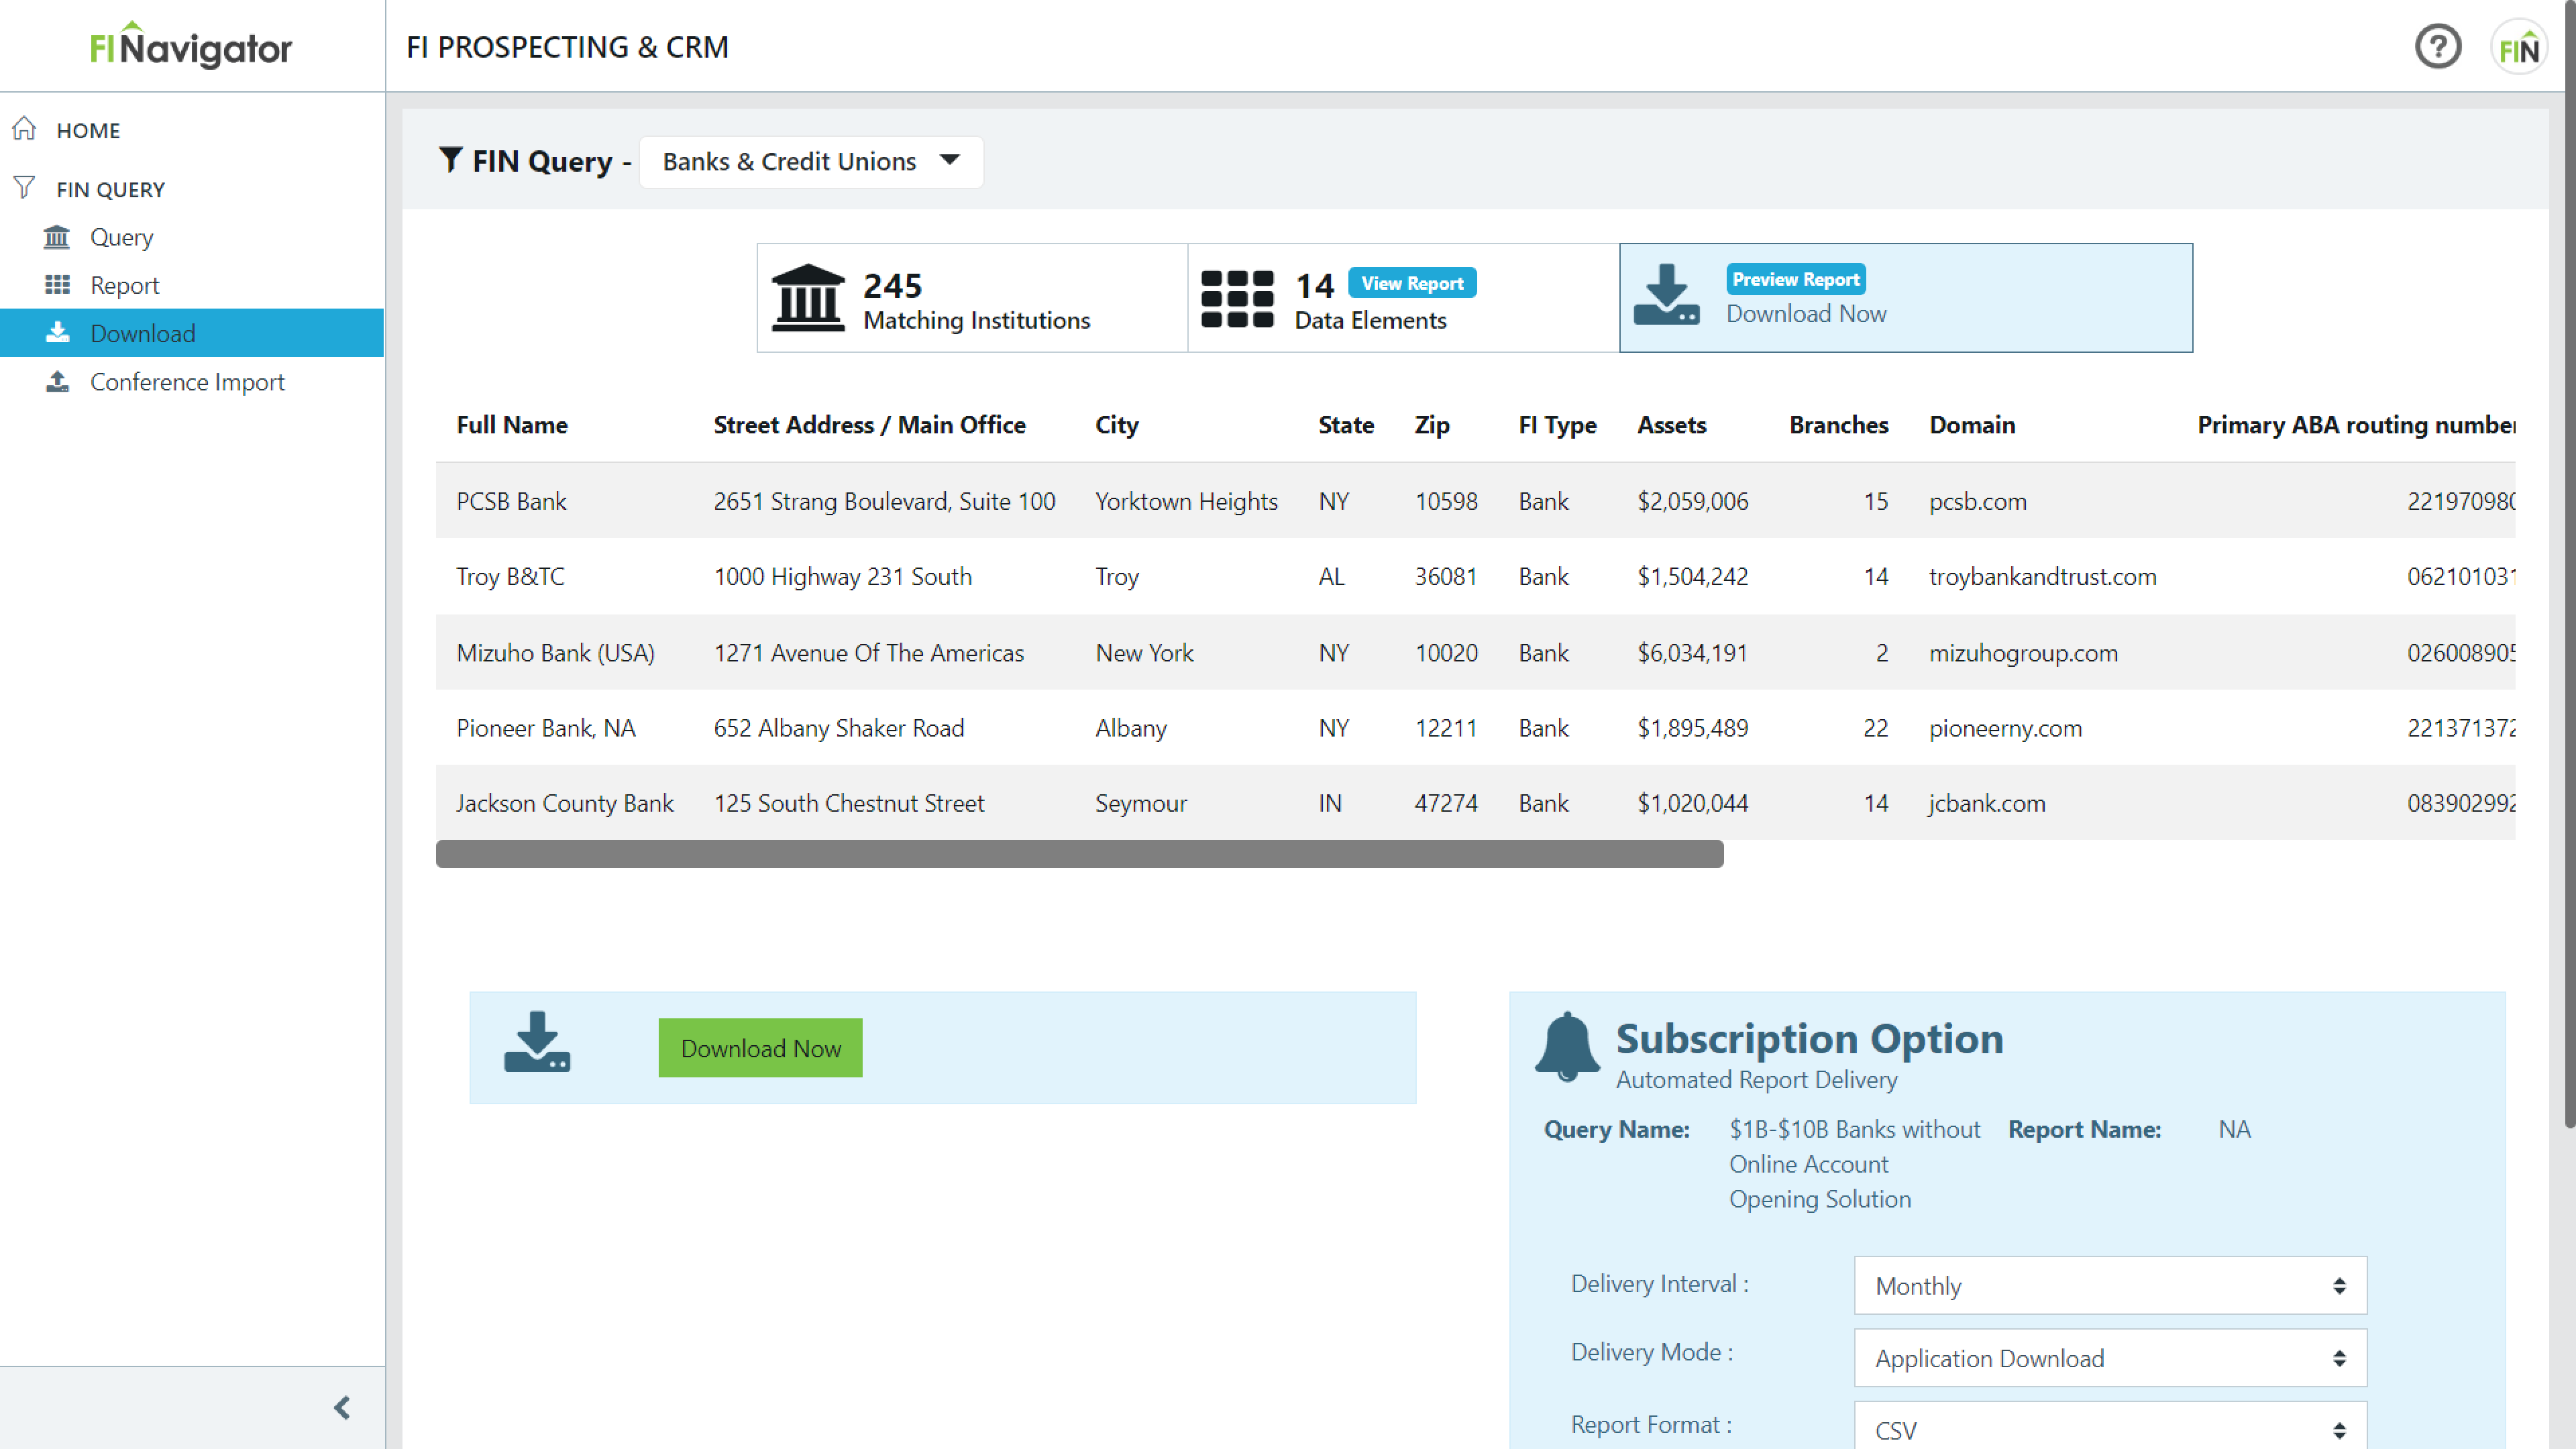Click the Matching Institutions bank icon

pyautogui.click(x=808, y=297)
